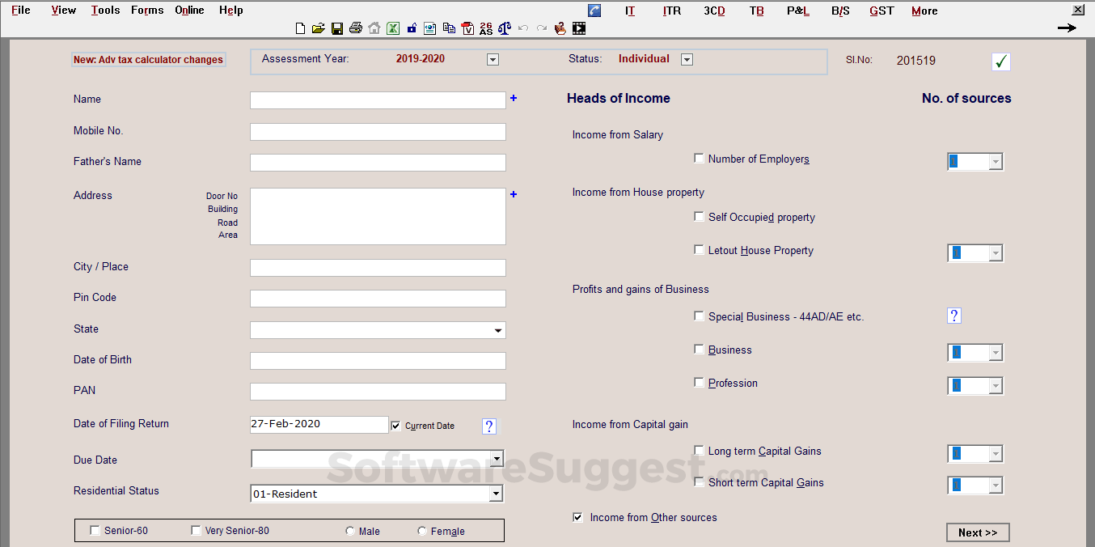Image resolution: width=1095 pixels, height=547 pixels.
Task: Tick the Self Occupied property checkbox
Action: [700, 217]
